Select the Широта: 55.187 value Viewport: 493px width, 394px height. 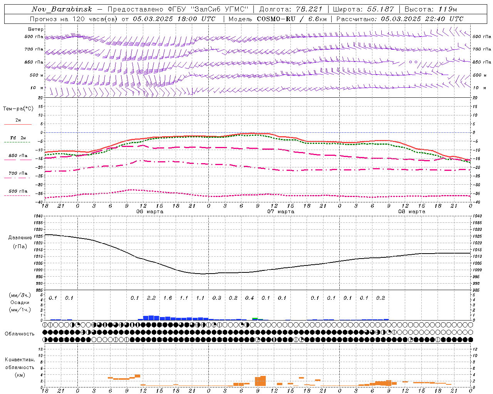click(x=363, y=9)
